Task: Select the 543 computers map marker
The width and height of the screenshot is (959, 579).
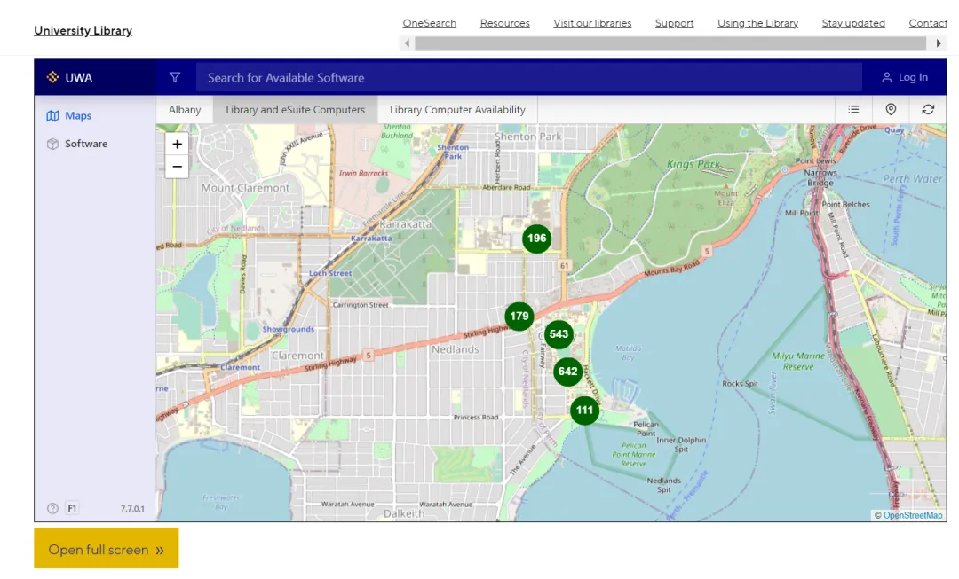Action: click(x=559, y=334)
